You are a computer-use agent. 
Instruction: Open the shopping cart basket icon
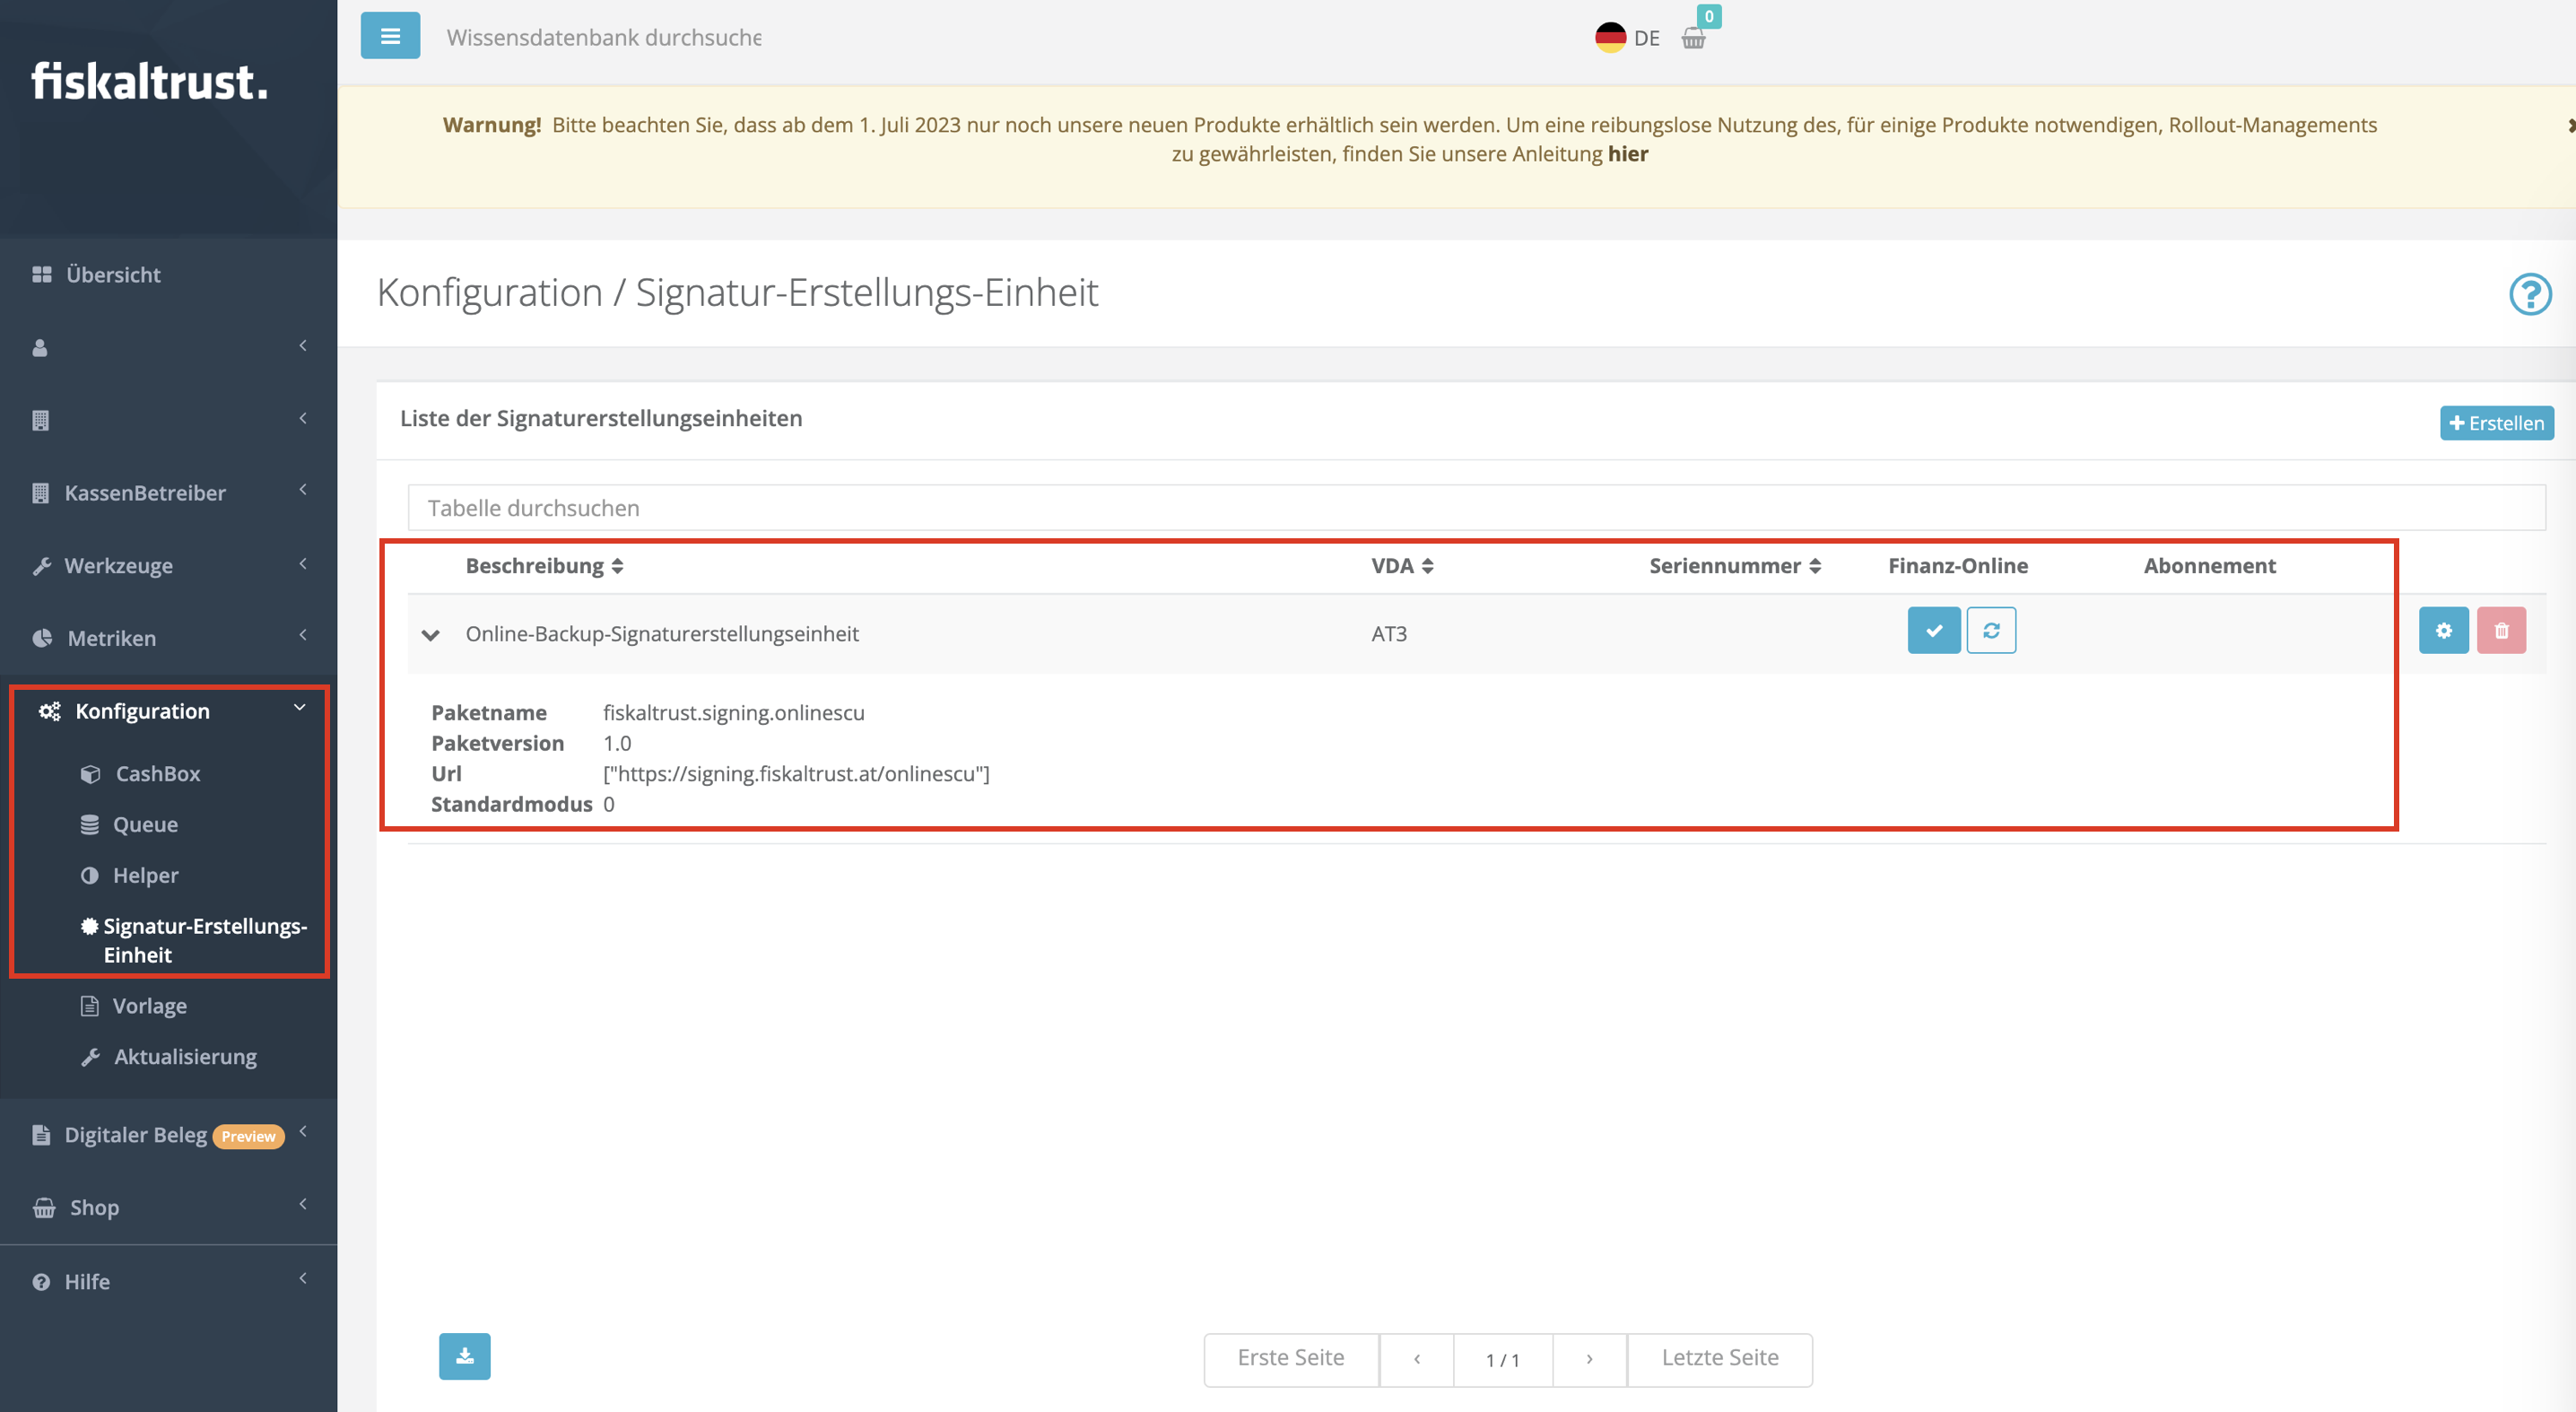coord(1693,39)
